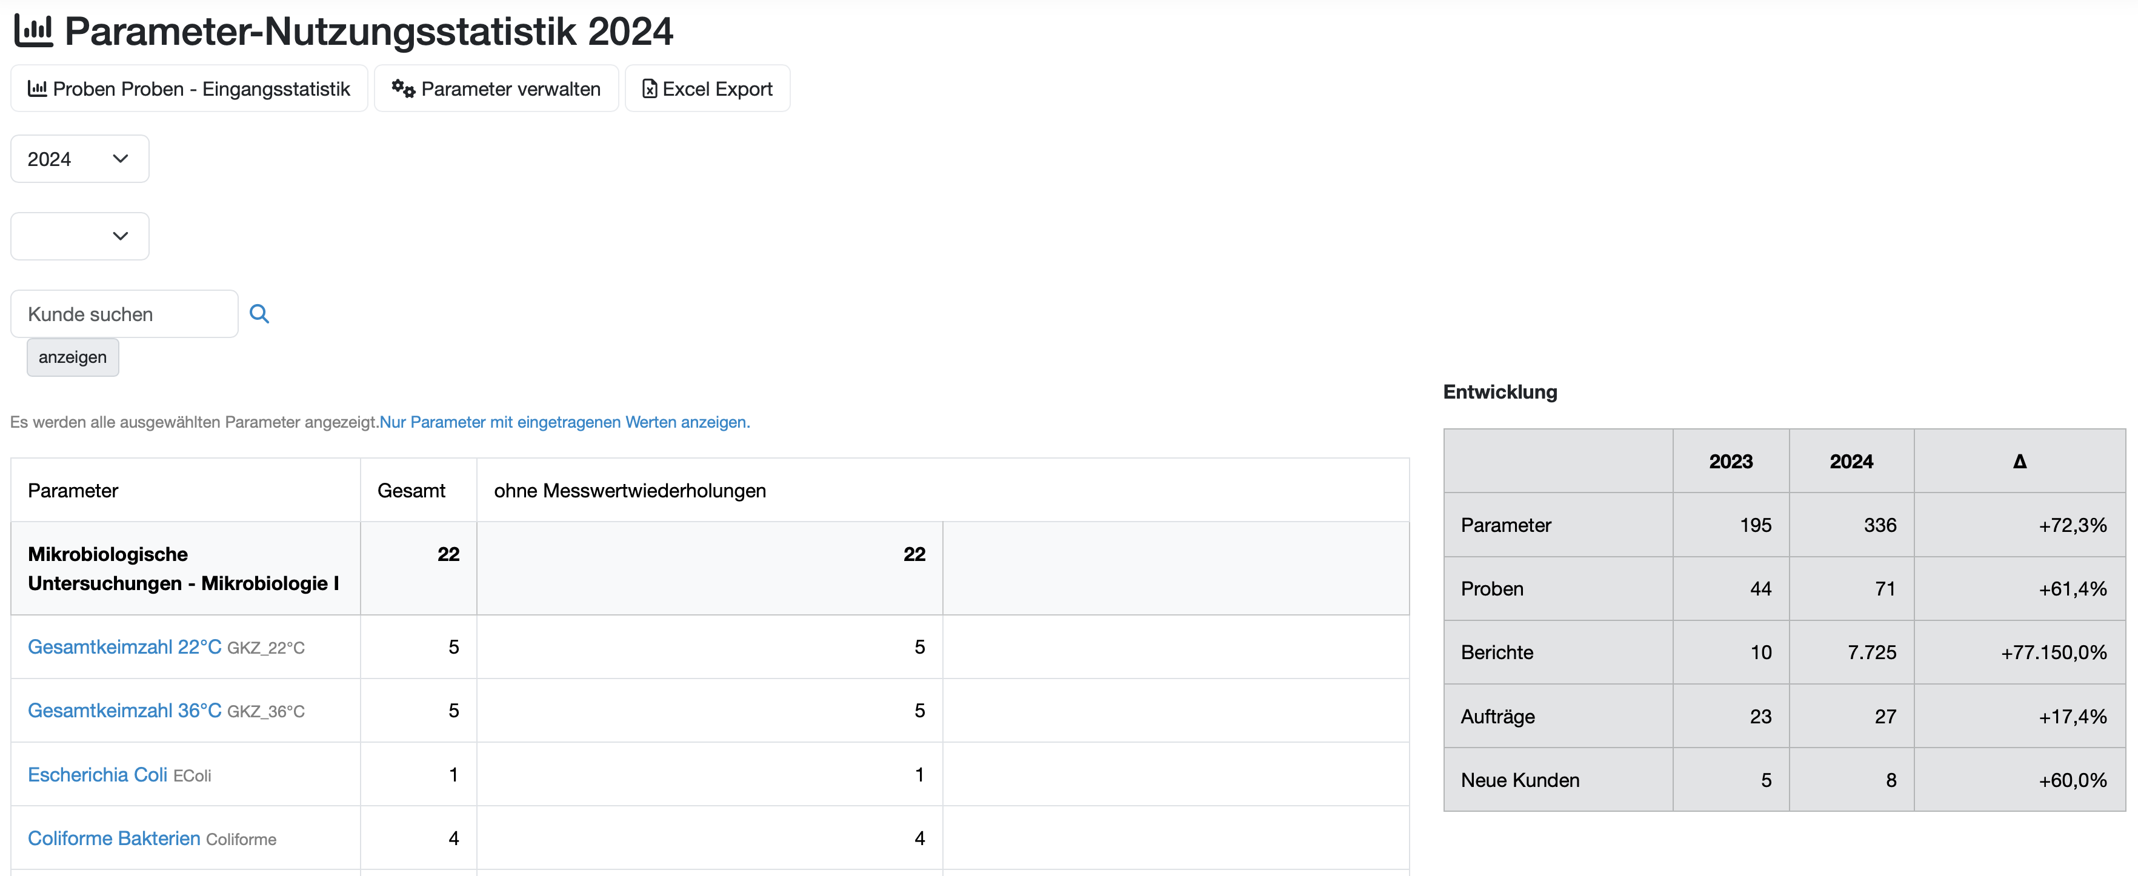Open Coliforme Bakterien parameter link
This screenshot has height=876, width=2138.
(x=114, y=838)
